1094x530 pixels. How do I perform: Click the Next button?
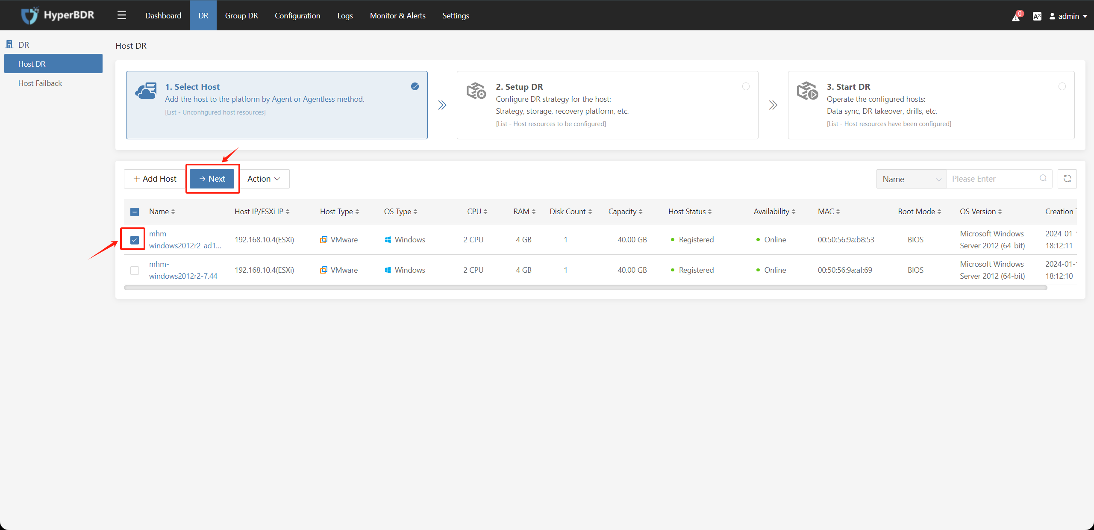(x=212, y=179)
